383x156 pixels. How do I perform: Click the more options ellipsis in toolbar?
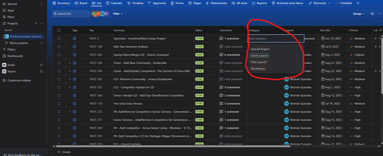point(380,14)
